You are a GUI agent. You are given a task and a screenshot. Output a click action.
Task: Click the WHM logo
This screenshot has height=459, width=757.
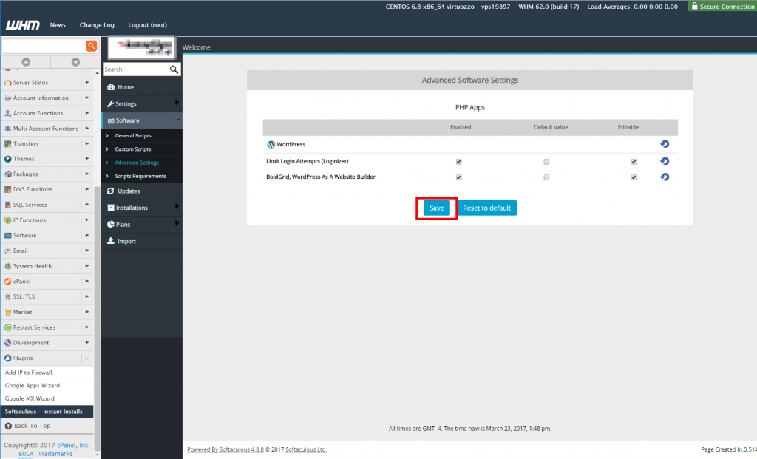23,25
